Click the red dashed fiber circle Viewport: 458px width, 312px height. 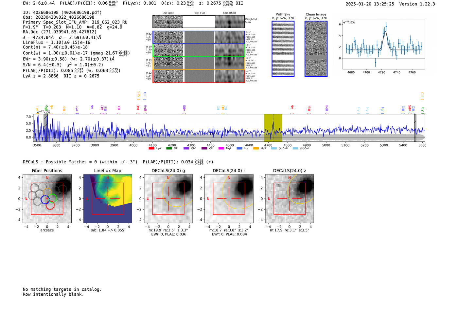coord(50,205)
